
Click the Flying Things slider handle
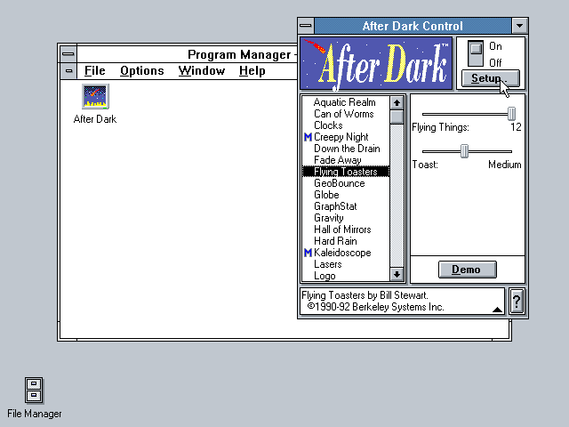click(511, 113)
